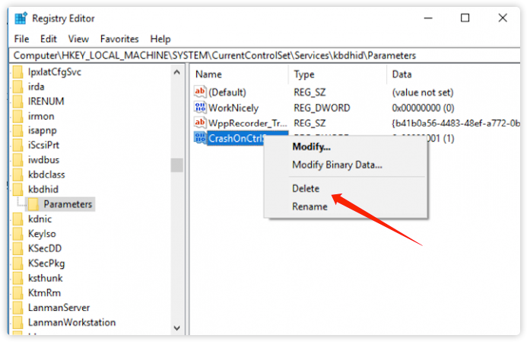Click the DWORD icon beside WorkNicely

(200, 107)
